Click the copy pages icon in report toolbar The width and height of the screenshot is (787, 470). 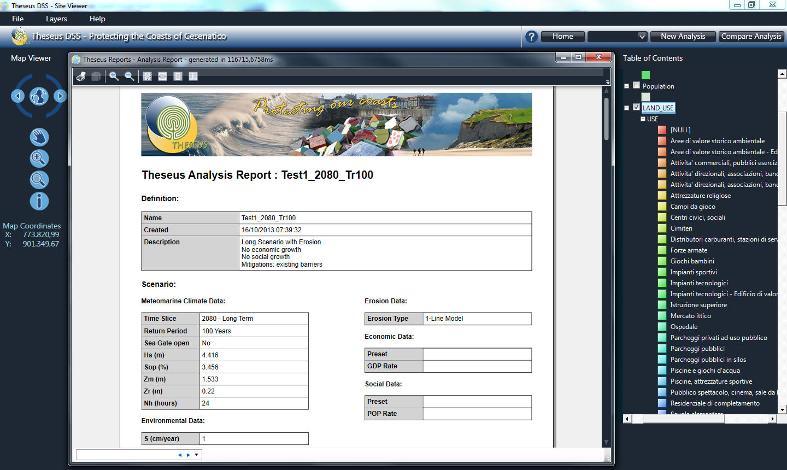click(x=96, y=77)
